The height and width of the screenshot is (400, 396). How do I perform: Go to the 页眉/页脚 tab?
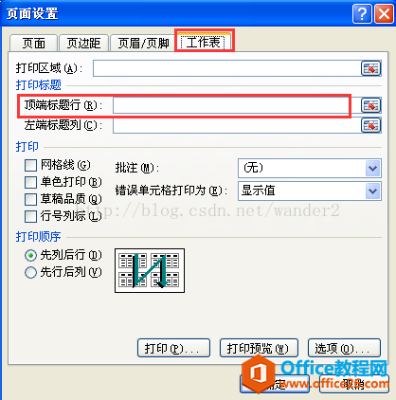[x=143, y=43]
